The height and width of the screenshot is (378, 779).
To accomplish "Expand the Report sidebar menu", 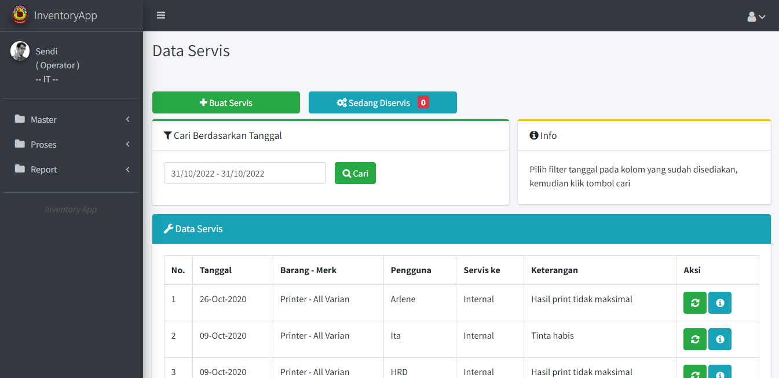I will (71, 170).
